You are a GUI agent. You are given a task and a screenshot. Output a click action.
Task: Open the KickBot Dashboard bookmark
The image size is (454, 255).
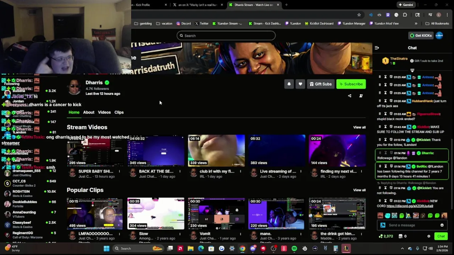(319, 23)
